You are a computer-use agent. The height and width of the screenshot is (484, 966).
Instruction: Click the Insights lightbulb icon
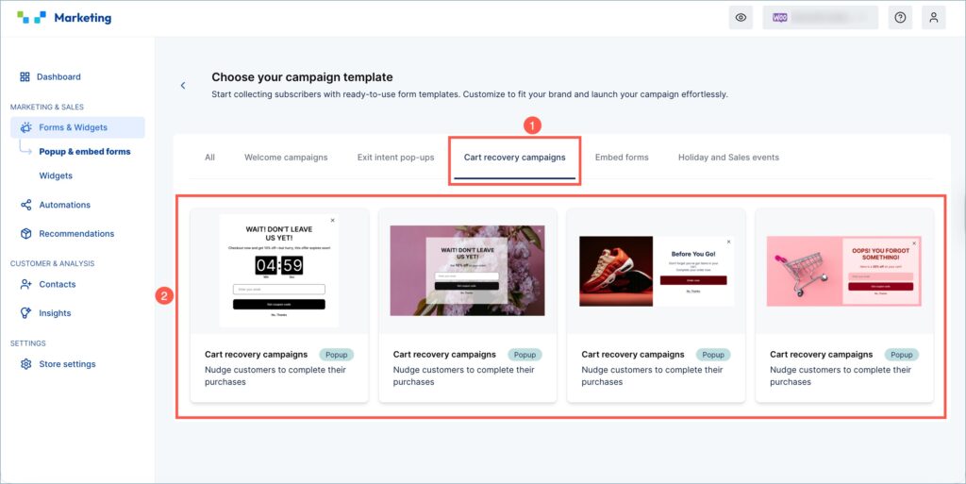click(x=25, y=313)
